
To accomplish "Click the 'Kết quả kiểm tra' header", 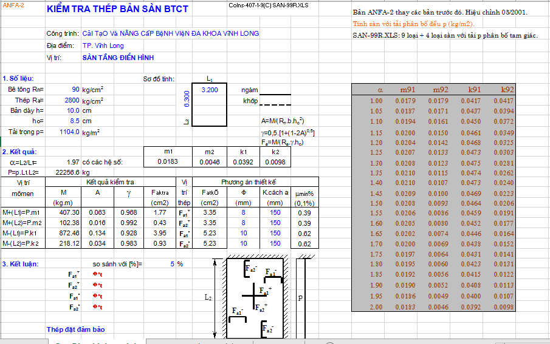I will click(110, 182).
